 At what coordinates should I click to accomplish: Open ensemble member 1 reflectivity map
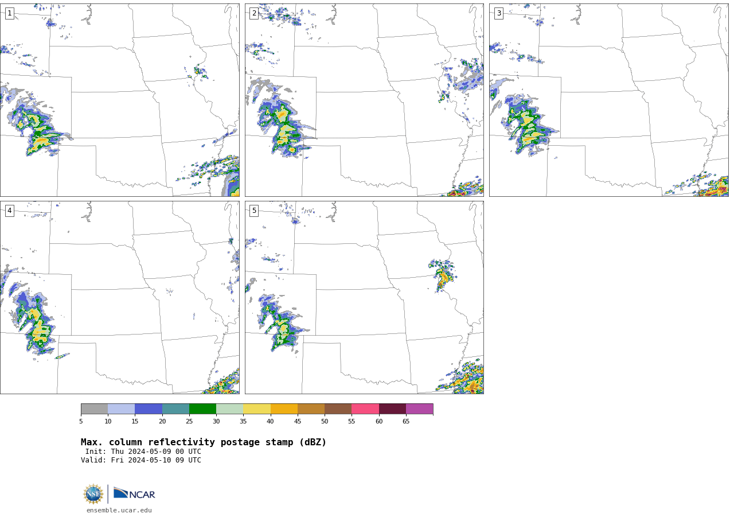(x=119, y=100)
